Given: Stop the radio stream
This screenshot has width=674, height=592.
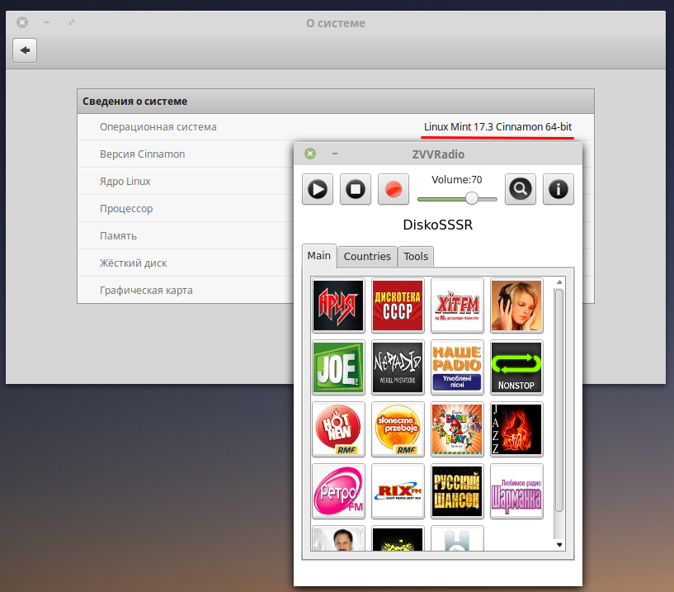Looking at the screenshot, I should point(356,189).
